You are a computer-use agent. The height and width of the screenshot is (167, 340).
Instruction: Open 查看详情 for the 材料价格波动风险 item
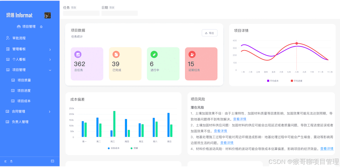point(327,149)
